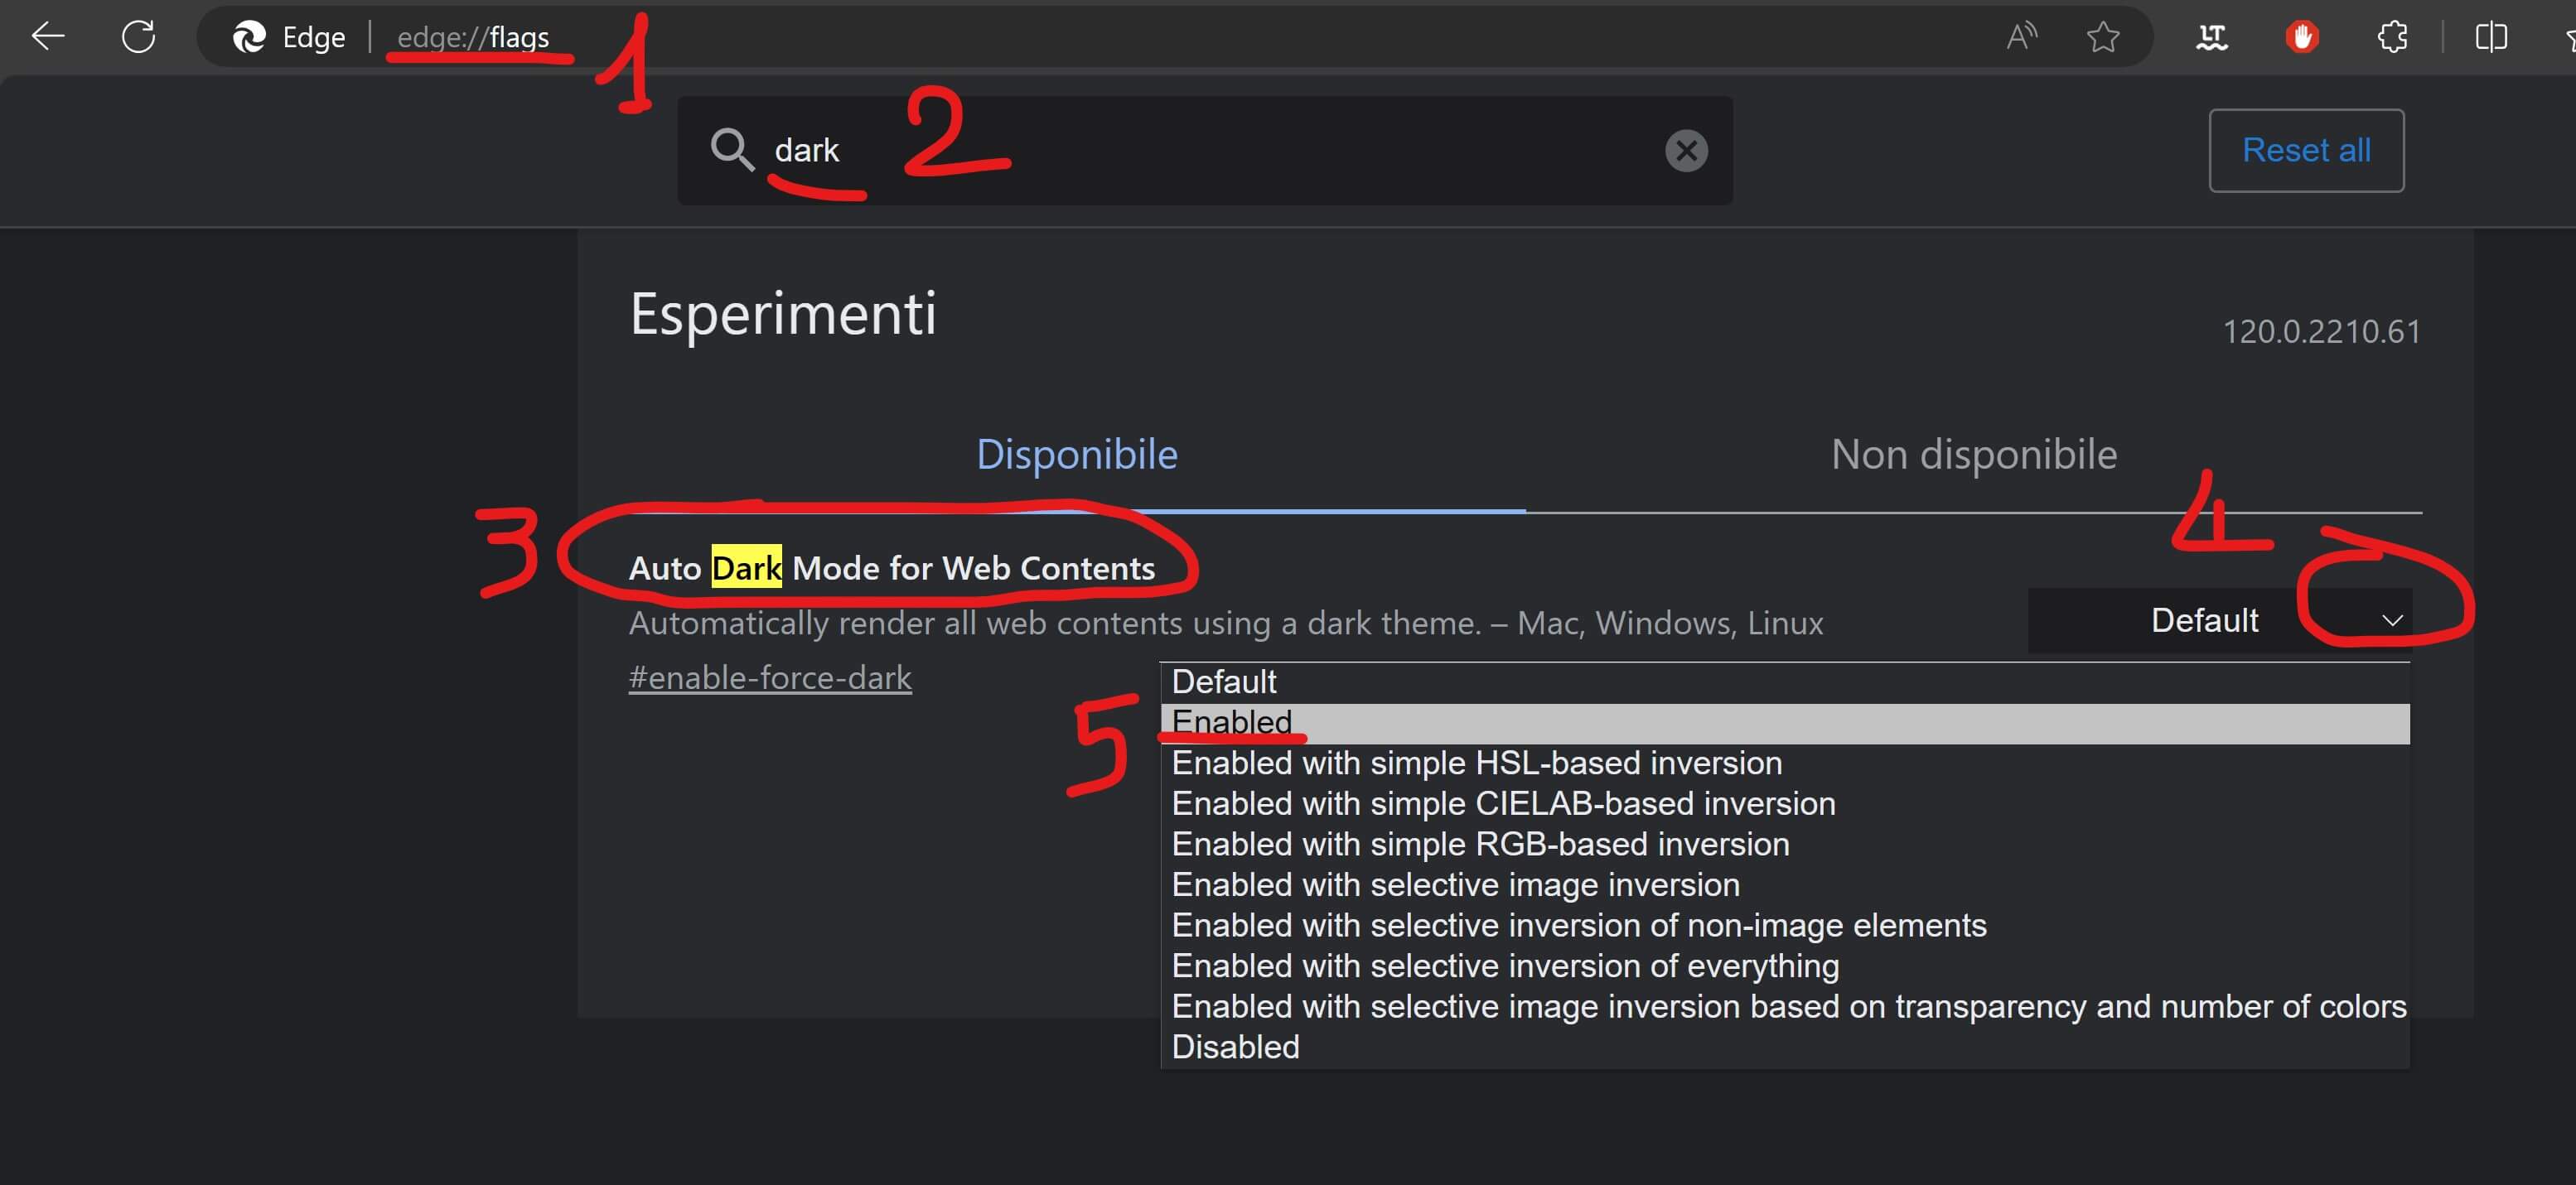
Task: Click the flags search input field
Action: (x=1200, y=151)
